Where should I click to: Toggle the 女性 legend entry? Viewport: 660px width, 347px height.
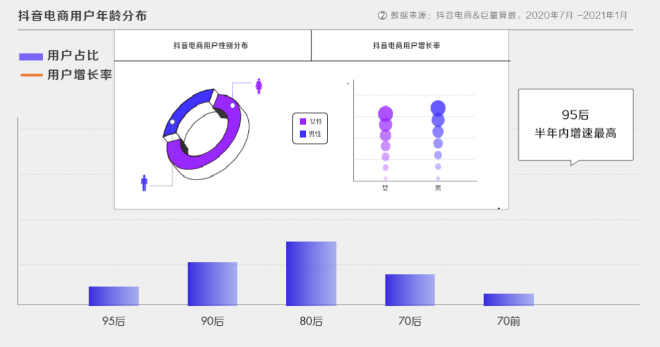coord(310,121)
